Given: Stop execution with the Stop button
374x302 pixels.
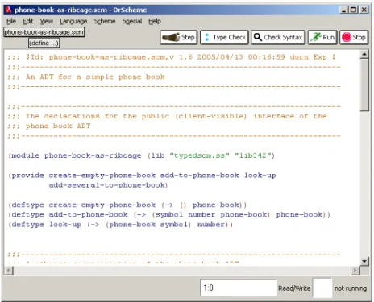Looking at the screenshot, I should [x=354, y=37].
